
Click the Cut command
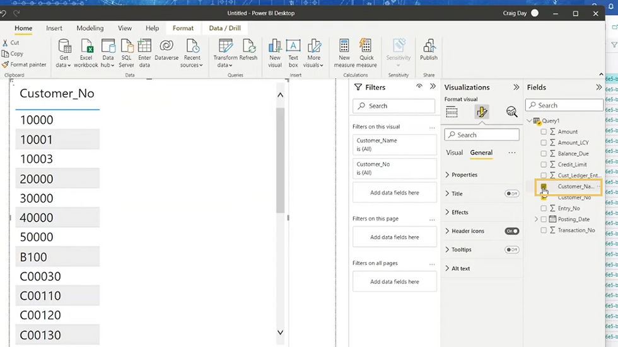click(x=11, y=42)
